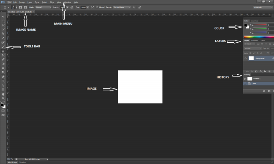Switch to the Paths tab
The image size is (274, 164).
262,41
